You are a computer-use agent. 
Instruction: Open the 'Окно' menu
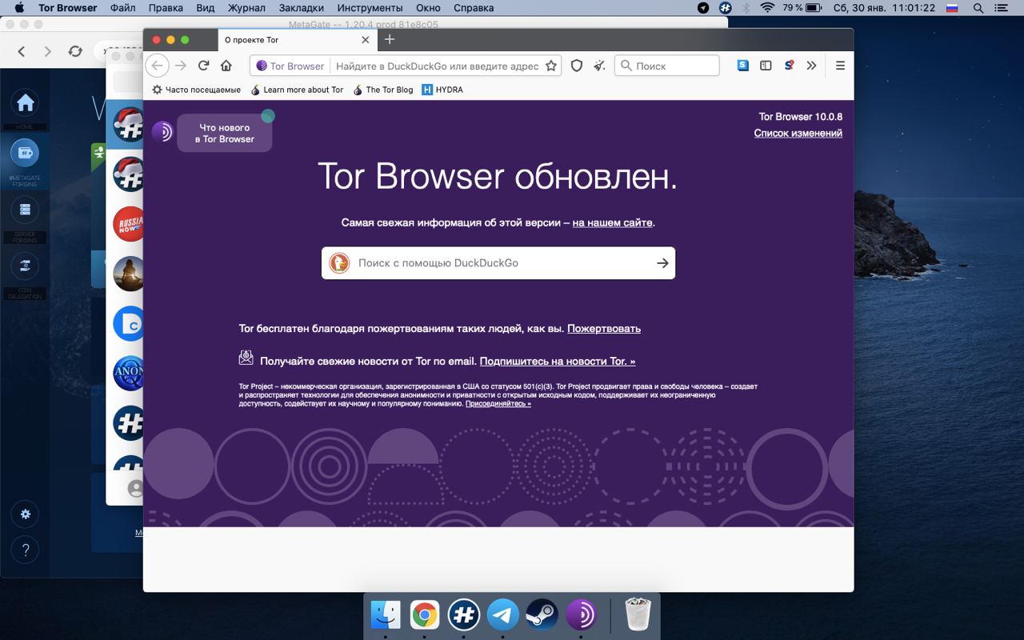click(428, 8)
